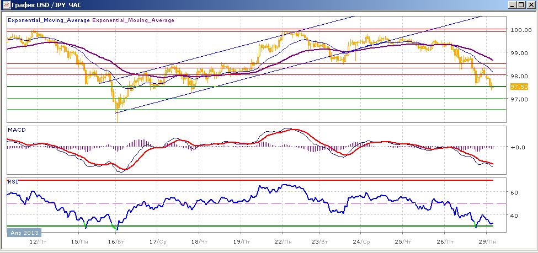Click the MACD +0.0 axis label
The width and height of the screenshot is (538, 253).
click(518, 147)
